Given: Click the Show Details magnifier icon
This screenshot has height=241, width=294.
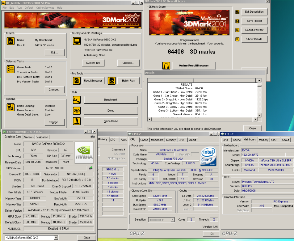Looking at the screenshot, I should click(x=237, y=39).
